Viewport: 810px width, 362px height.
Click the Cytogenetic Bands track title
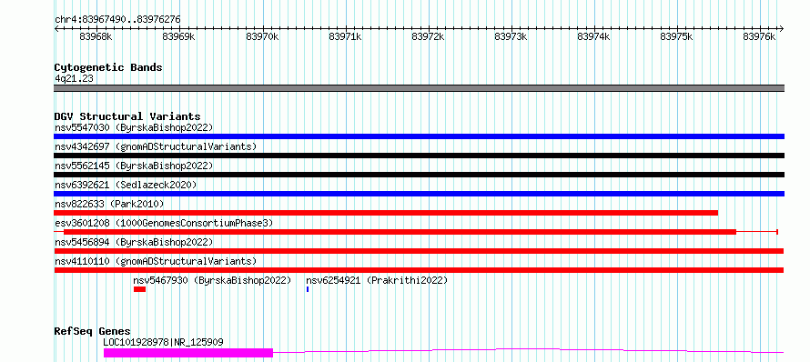coord(108,67)
